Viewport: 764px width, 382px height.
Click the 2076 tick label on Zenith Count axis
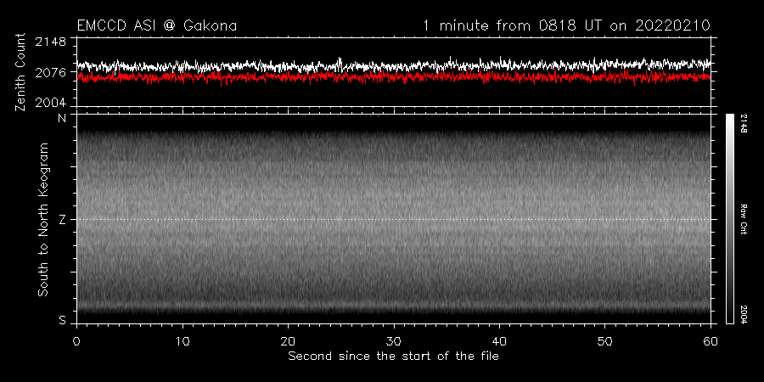point(50,73)
